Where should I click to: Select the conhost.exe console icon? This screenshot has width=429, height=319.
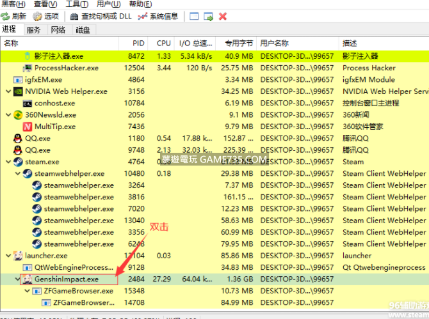(x=27, y=103)
